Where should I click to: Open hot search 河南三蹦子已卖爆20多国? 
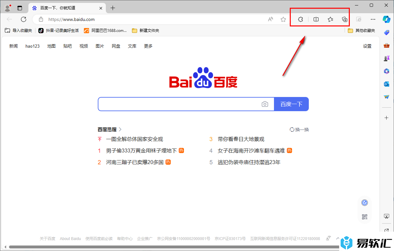pyautogui.click(x=135, y=162)
